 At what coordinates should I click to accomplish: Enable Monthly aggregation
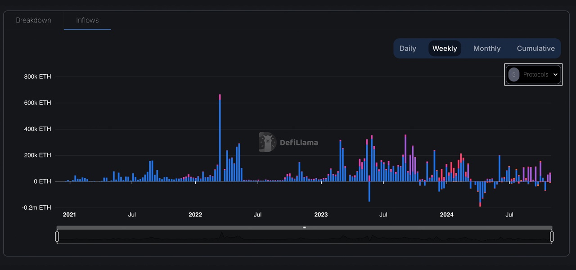487,48
